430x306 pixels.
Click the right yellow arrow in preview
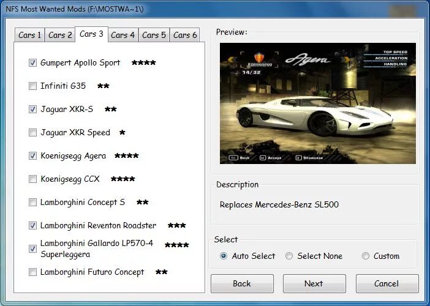[346, 59]
